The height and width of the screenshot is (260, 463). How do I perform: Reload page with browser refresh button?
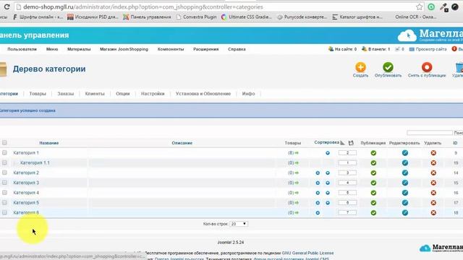[x=7, y=6]
